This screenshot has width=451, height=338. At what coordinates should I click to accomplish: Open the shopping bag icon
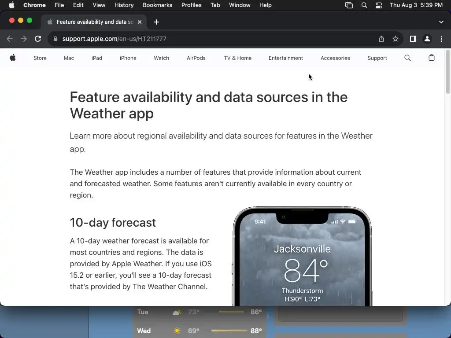pyautogui.click(x=432, y=58)
